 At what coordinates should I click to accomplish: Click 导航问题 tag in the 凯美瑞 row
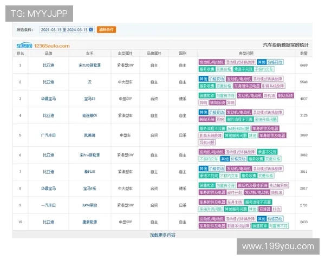click(x=207, y=142)
